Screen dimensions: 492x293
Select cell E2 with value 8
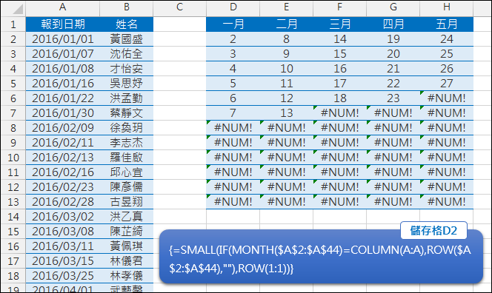coord(286,39)
